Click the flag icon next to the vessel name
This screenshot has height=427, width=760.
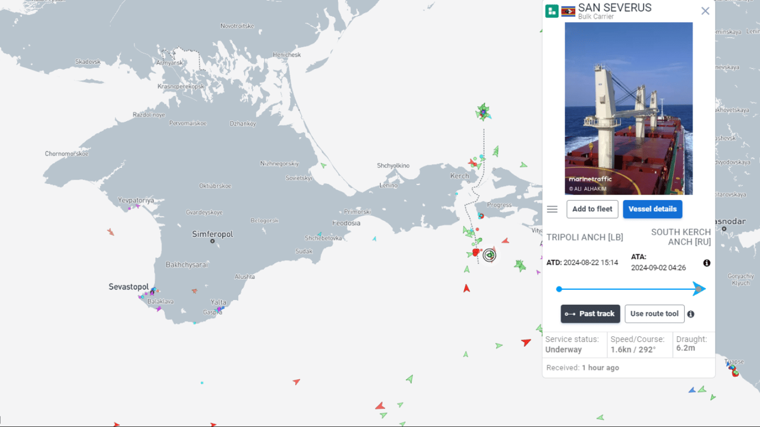point(568,11)
